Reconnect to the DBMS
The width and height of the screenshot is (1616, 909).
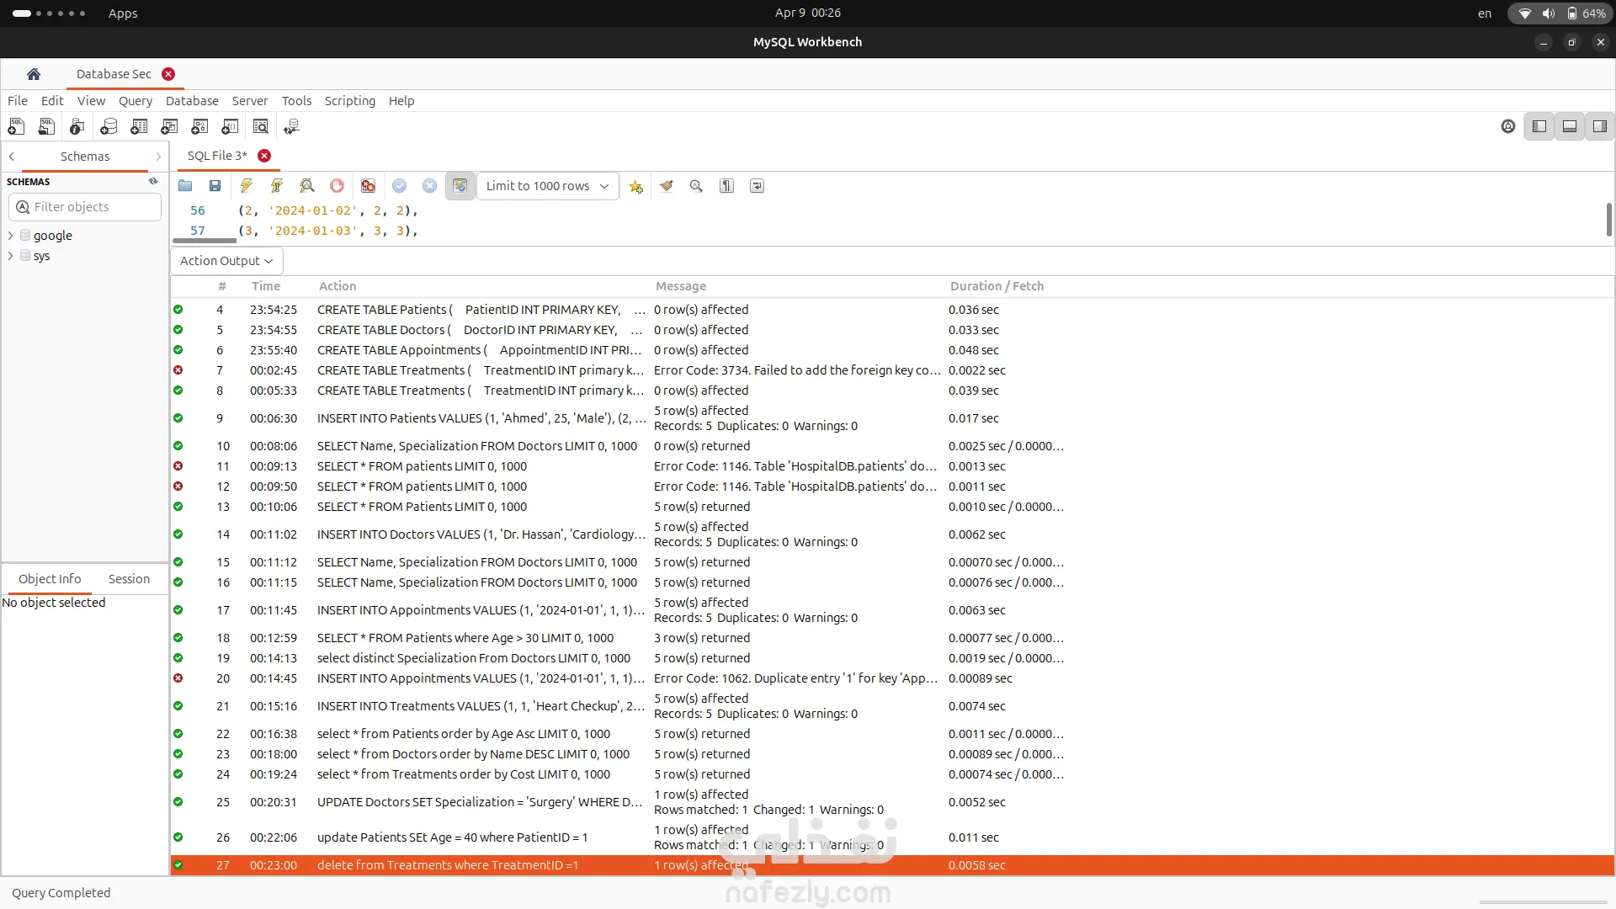pyautogui.click(x=292, y=127)
